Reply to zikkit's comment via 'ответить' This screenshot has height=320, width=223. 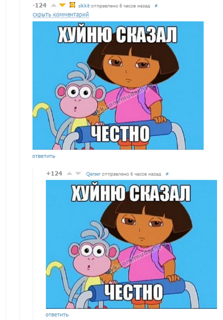43,156
